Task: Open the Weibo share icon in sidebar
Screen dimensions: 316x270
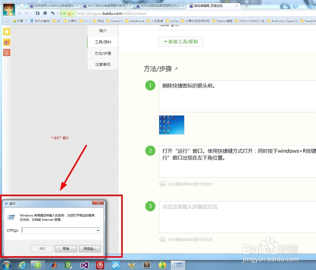Action: tap(7, 42)
